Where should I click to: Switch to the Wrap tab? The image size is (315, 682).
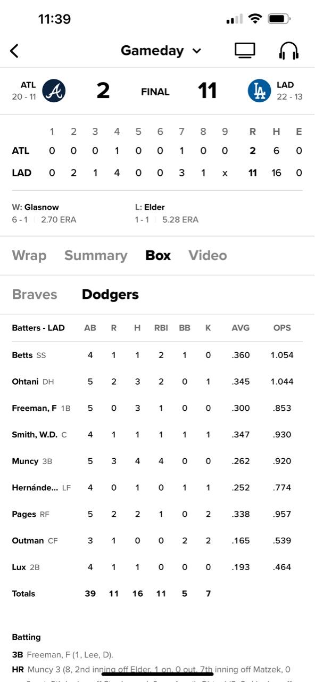[x=29, y=255]
